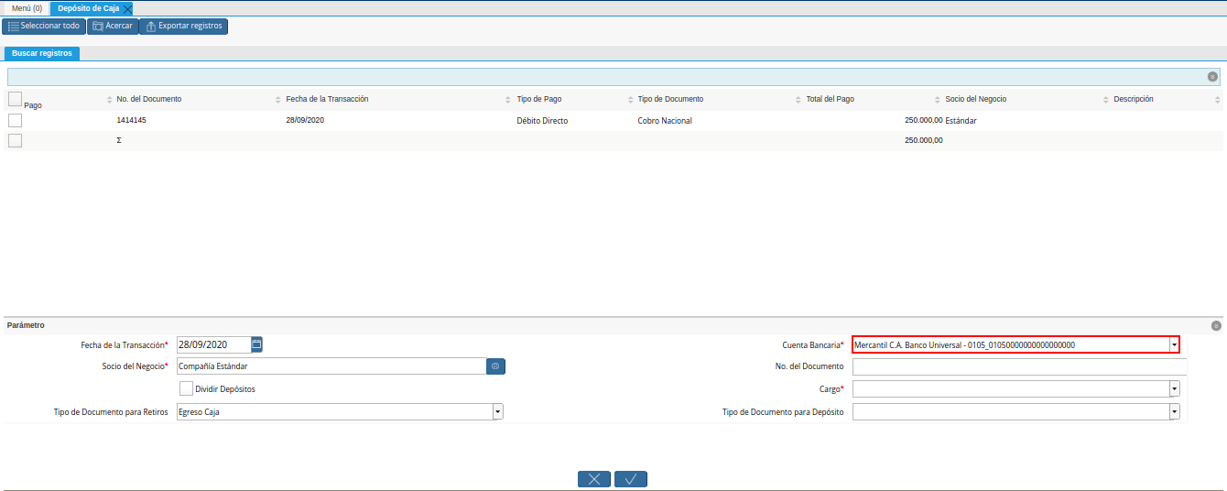Toggle the Pago header select-all checkbox
The image size is (1227, 491).
(15, 99)
